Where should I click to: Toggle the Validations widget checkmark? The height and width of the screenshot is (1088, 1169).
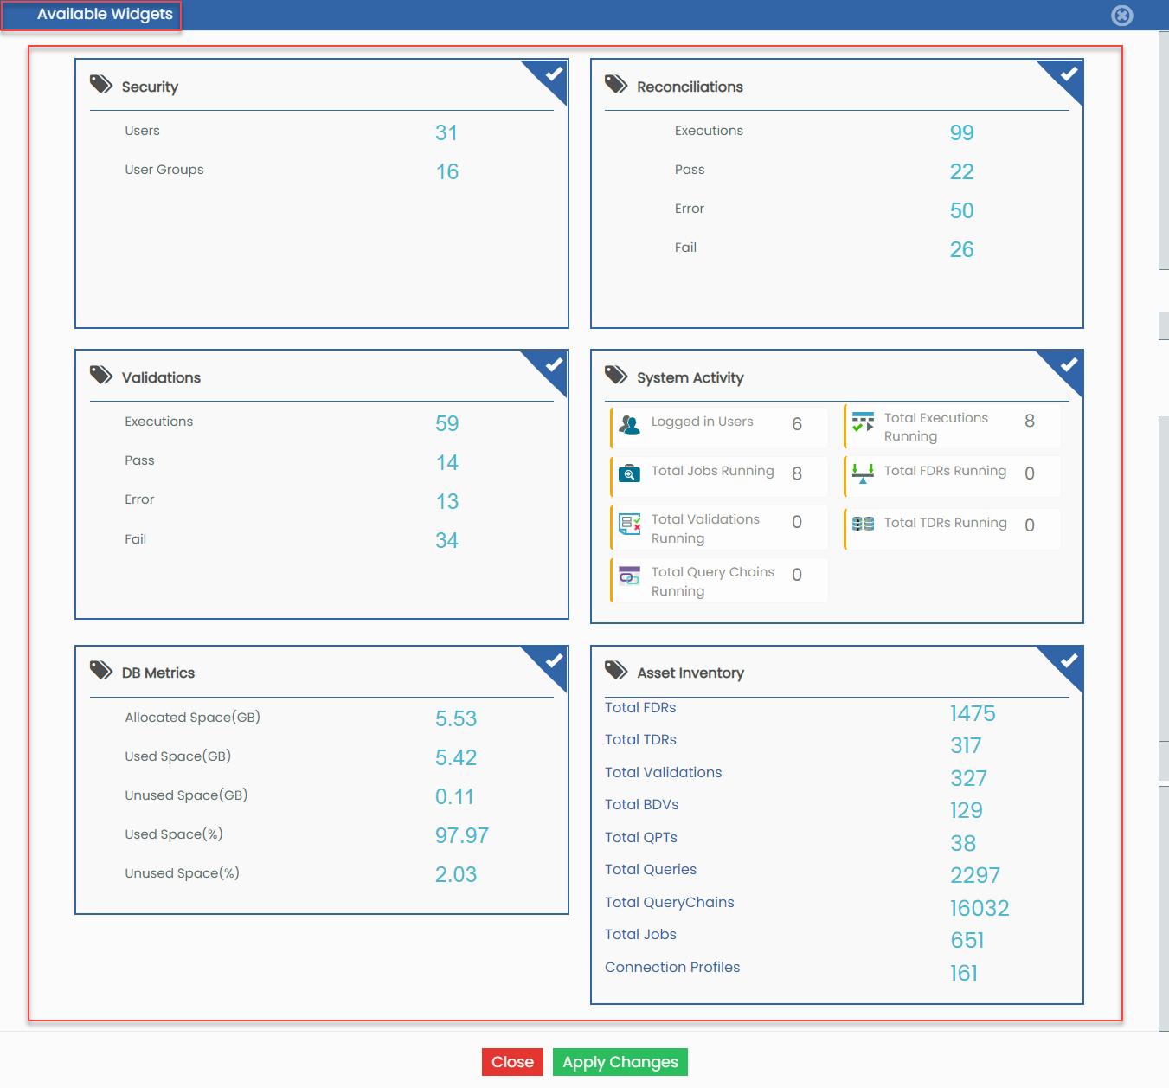coord(552,366)
